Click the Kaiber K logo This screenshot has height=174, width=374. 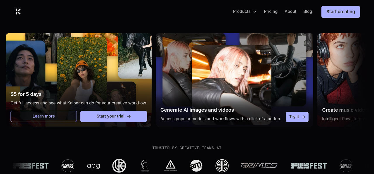click(x=18, y=12)
